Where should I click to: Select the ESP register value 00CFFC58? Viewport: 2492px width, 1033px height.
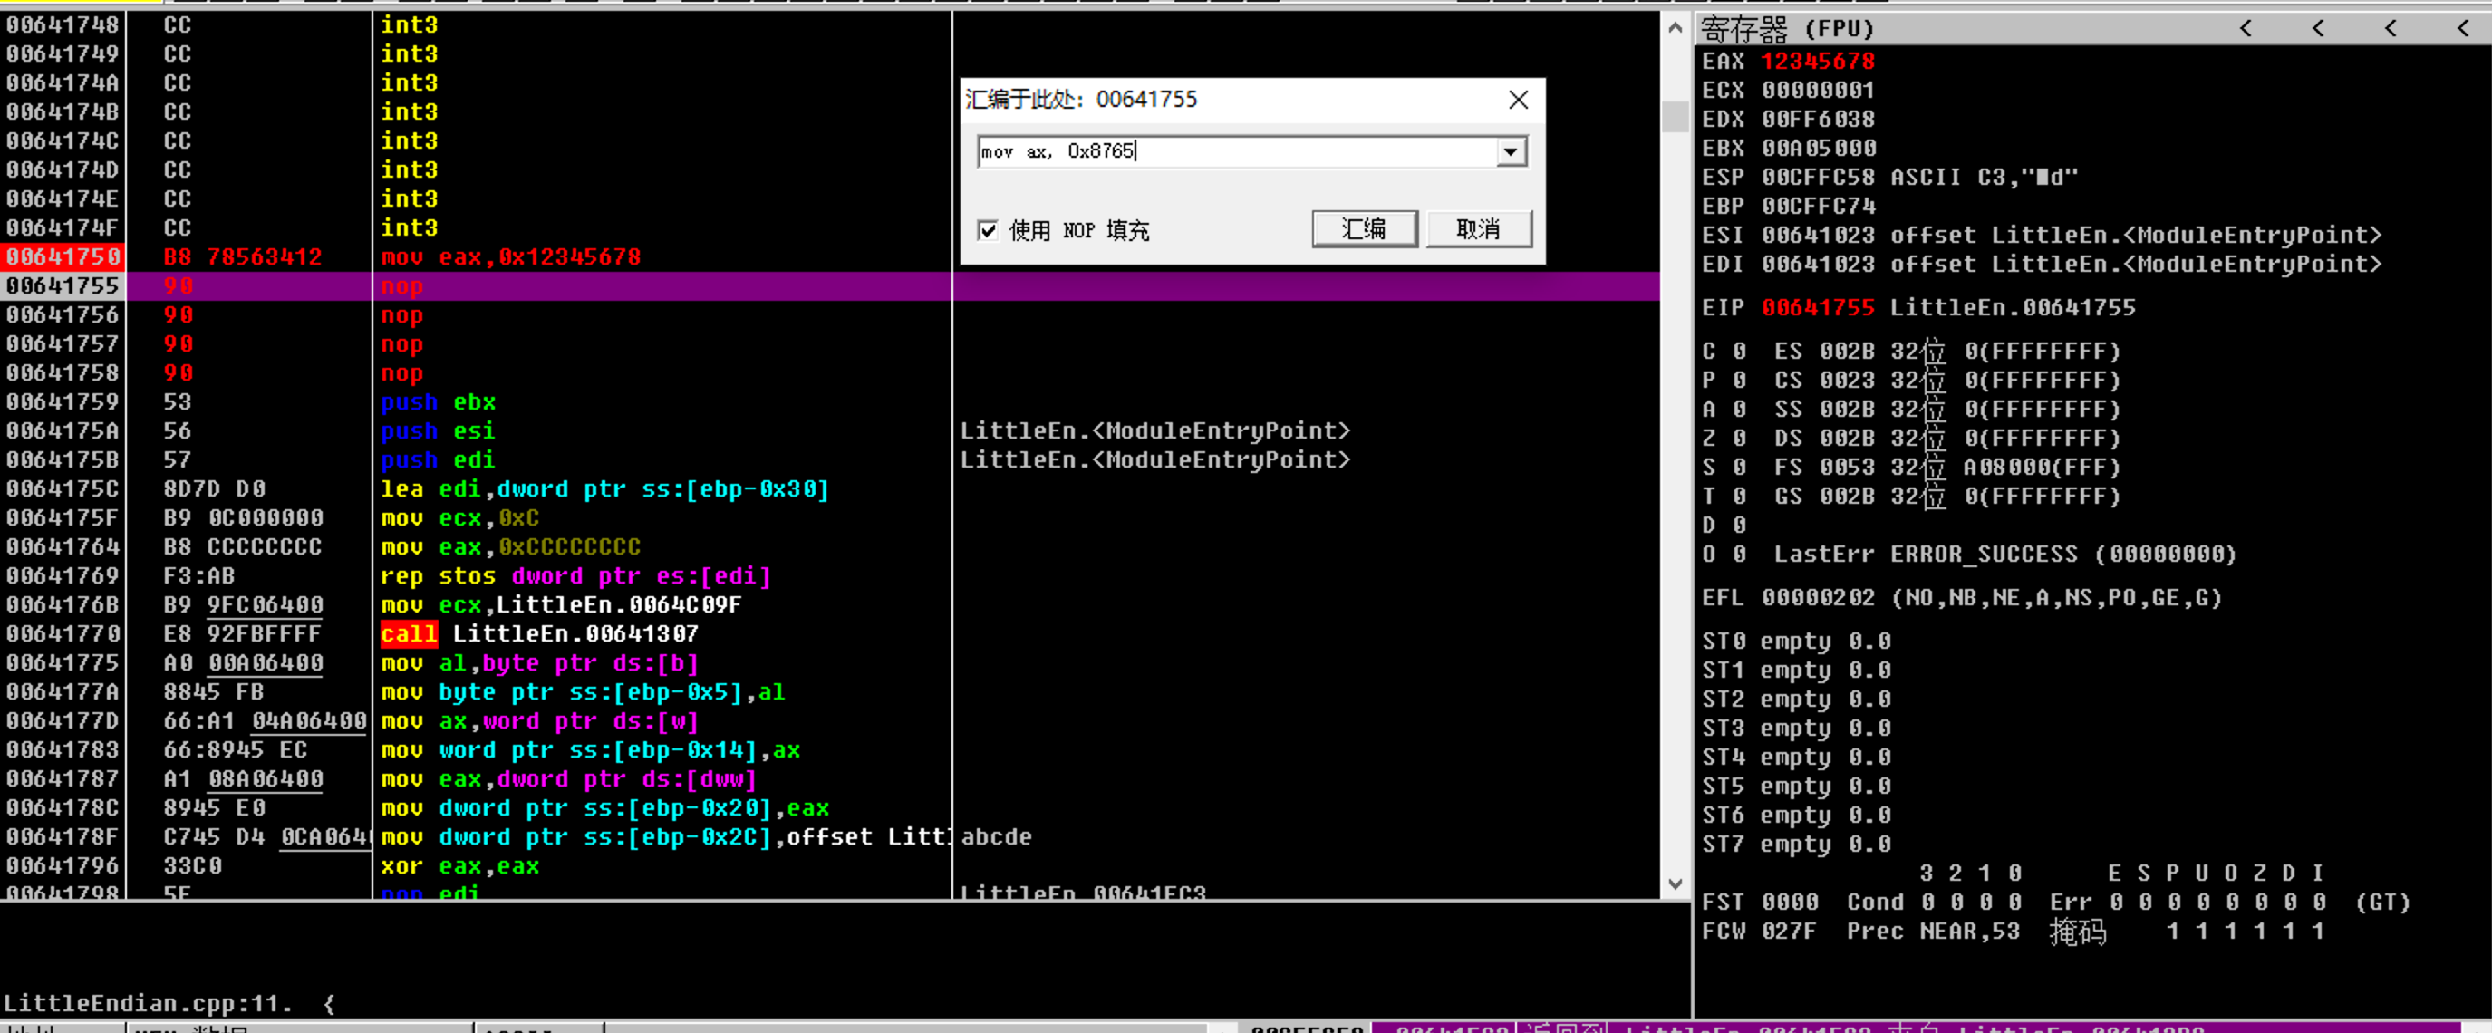(1818, 178)
